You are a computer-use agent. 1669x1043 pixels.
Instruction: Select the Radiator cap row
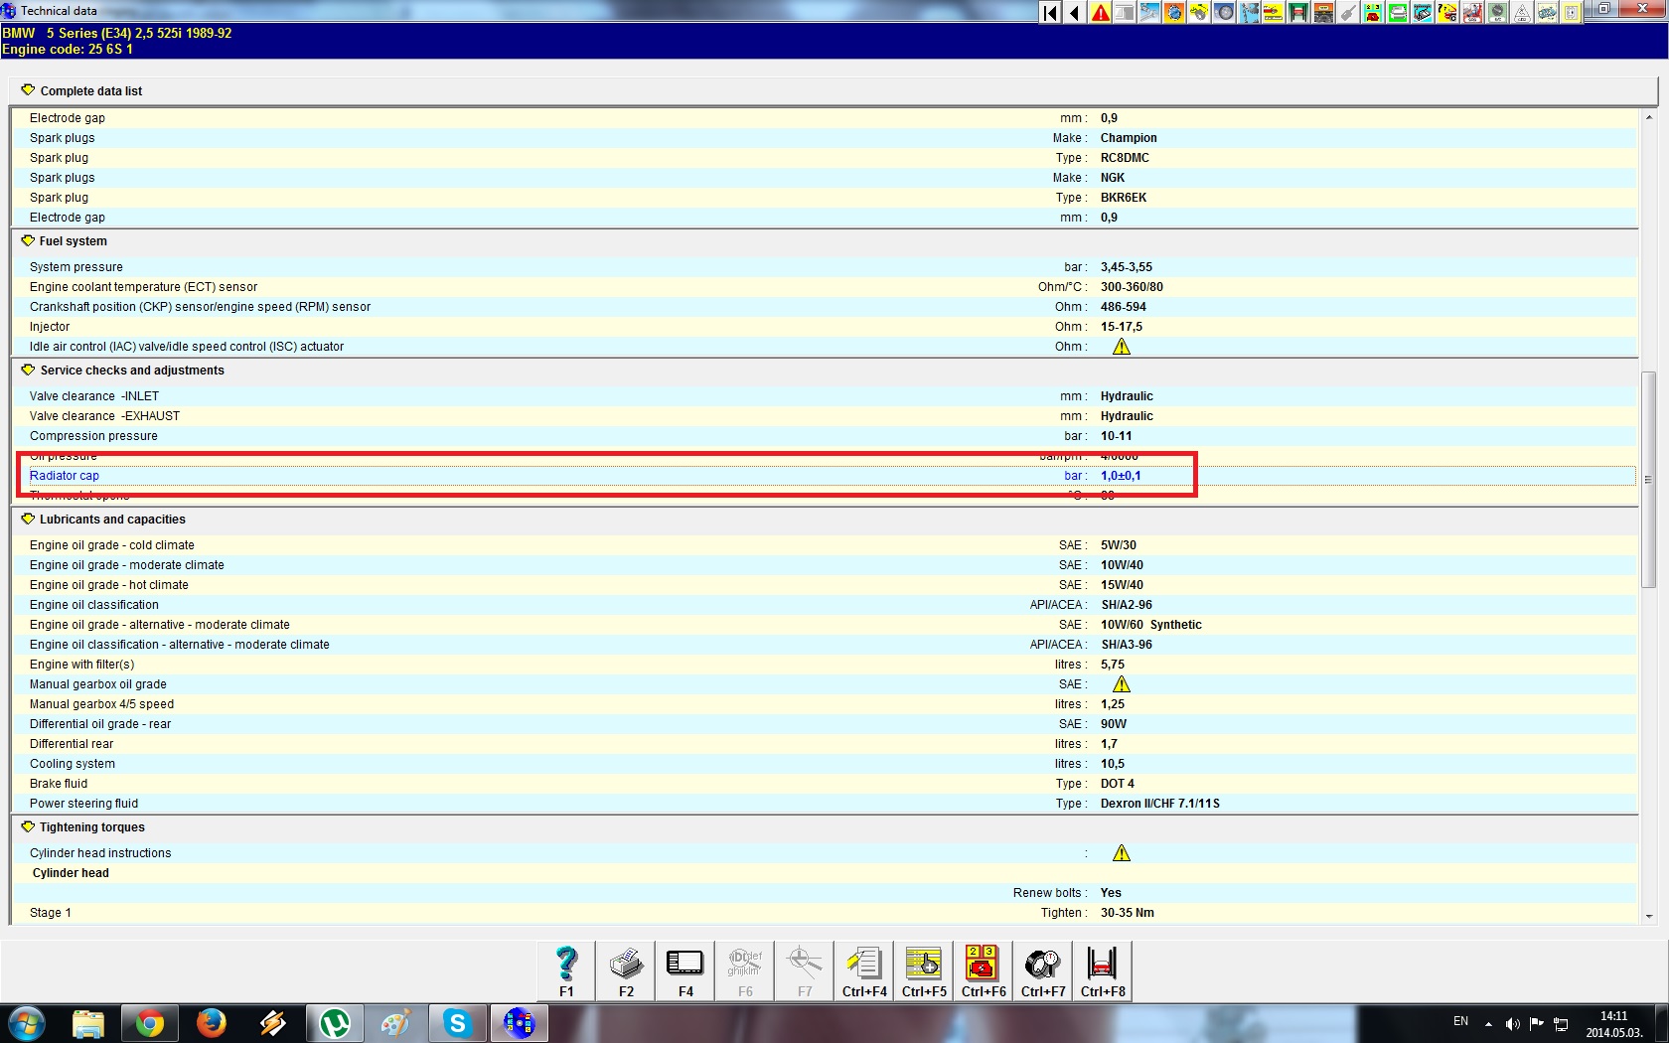click(827, 476)
